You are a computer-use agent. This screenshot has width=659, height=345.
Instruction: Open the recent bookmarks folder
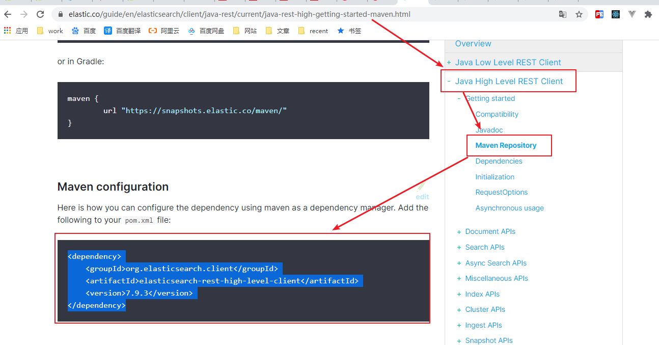pyautogui.click(x=313, y=31)
